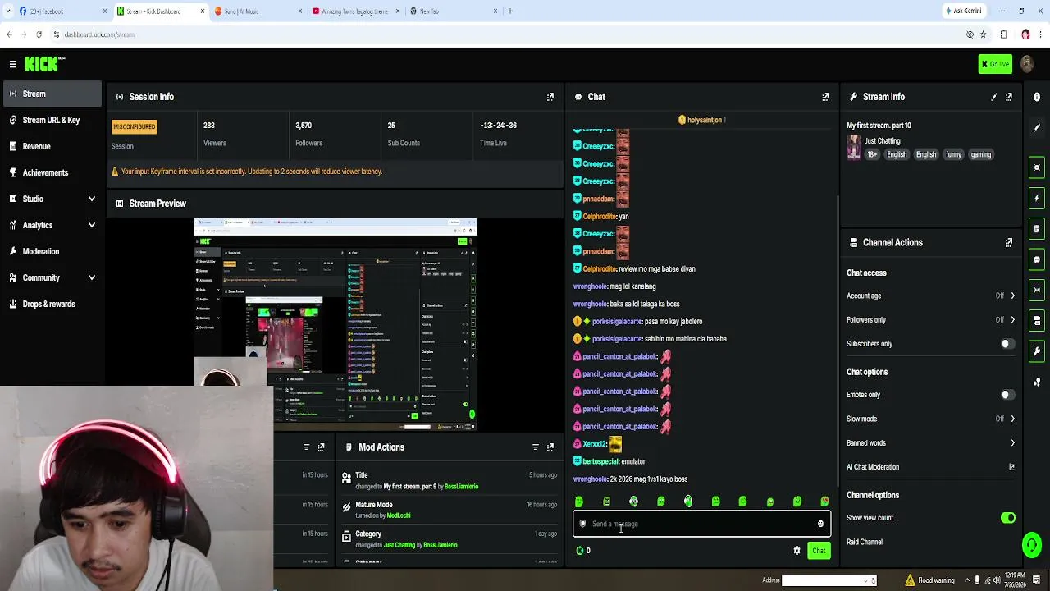Click the broadcast signal icon in right sidebar
This screenshot has width=1050, height=591.
tap(1037, 290)
